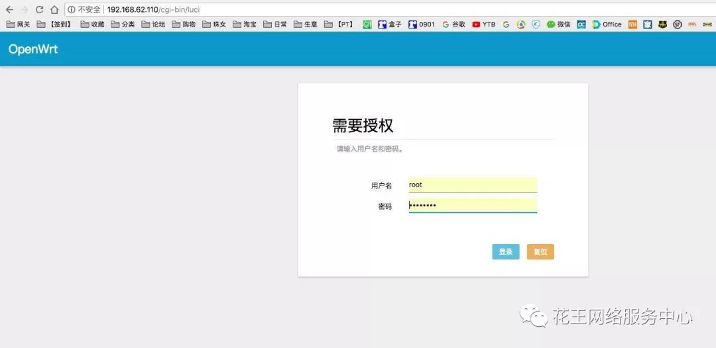Image resolution: width=716 pixels, height=348 pixels.
Task: Click the 密码 password field
Action: [x=473, y=206]
